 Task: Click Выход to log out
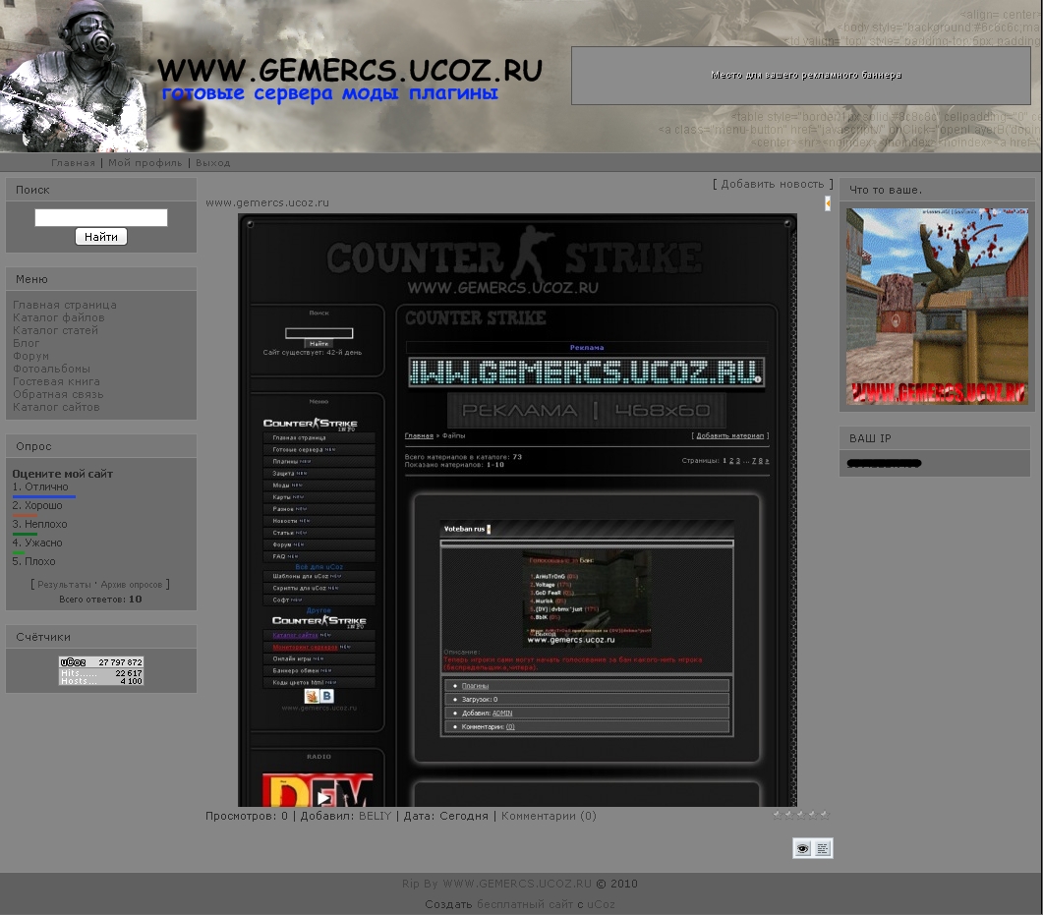click(213, 163)
